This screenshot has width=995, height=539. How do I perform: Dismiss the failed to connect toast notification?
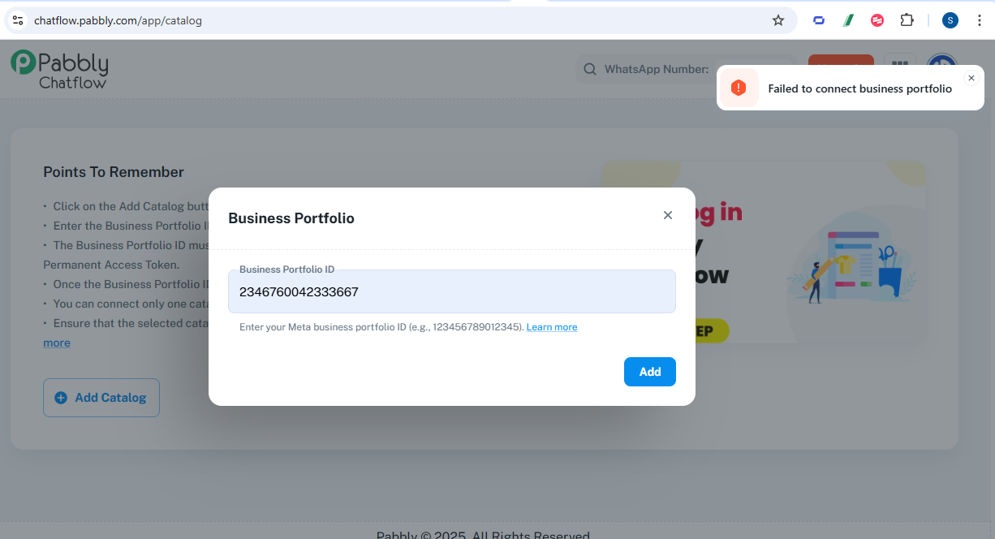pyautogui.click(x=971, y=78)
